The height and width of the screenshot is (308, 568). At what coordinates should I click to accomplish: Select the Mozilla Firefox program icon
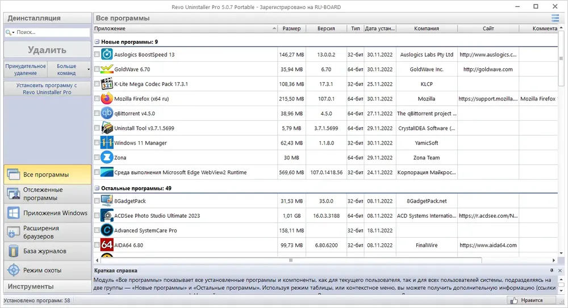coord(107,99)
